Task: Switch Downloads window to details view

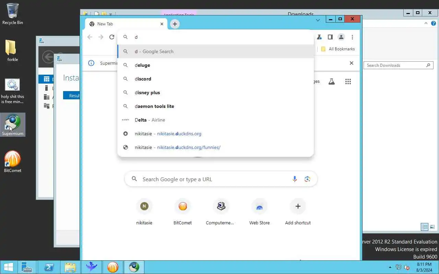Action: 425,227
